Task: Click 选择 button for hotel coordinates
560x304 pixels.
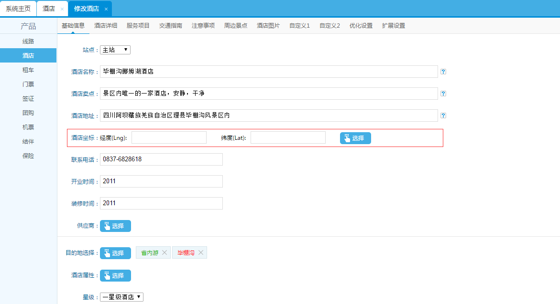Action: tap(355, 138)
